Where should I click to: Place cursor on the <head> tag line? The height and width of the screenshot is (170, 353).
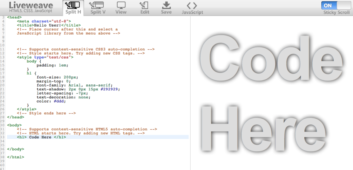pos(14,17)
